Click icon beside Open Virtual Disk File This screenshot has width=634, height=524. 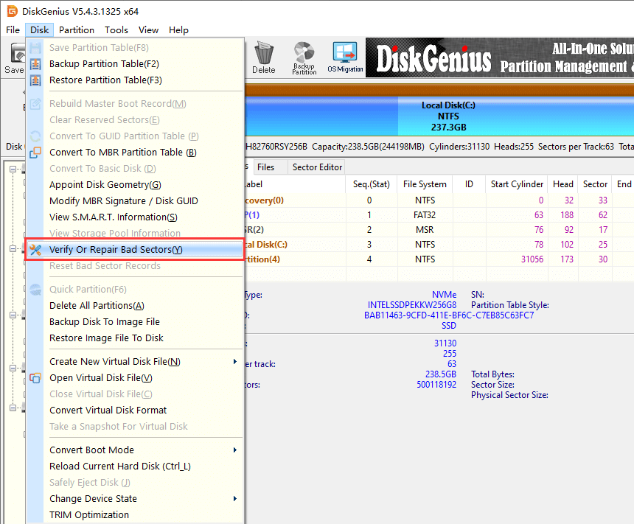[35, 378]
